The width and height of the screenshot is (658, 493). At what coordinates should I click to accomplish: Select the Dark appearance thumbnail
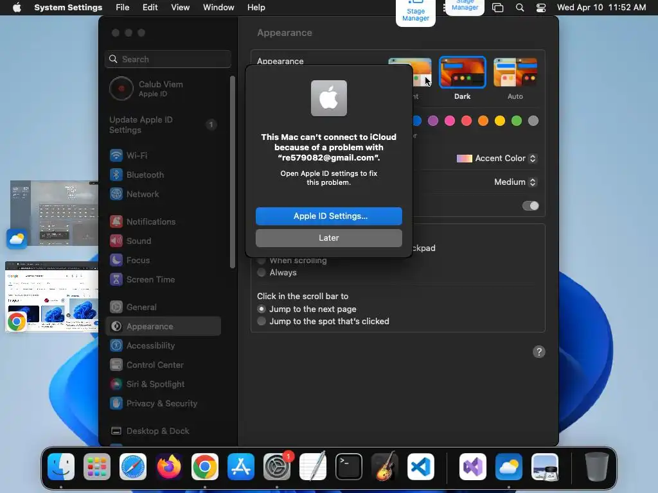(x=463, y=72)
